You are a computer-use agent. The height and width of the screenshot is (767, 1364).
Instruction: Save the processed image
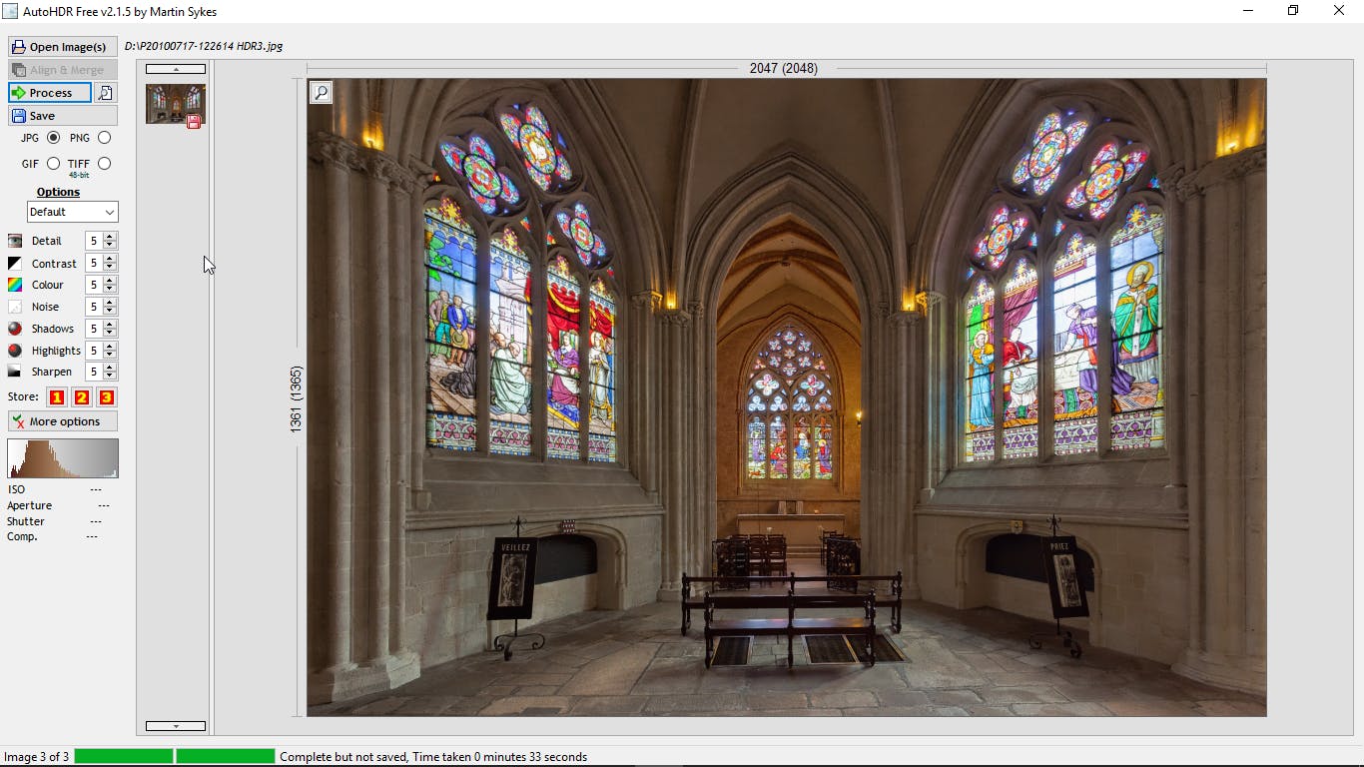pyautogui.click(x=63, y=116)
